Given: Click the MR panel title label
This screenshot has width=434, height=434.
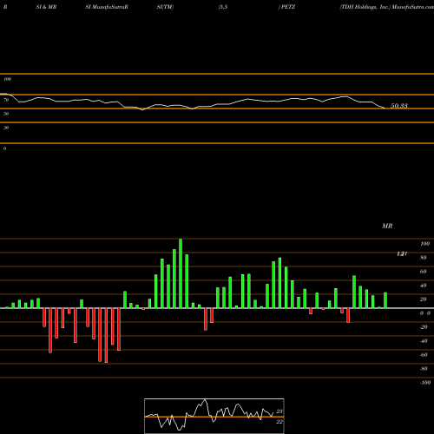Looking at the screenshot, I should pyautogui.click(x=387, y=226).
